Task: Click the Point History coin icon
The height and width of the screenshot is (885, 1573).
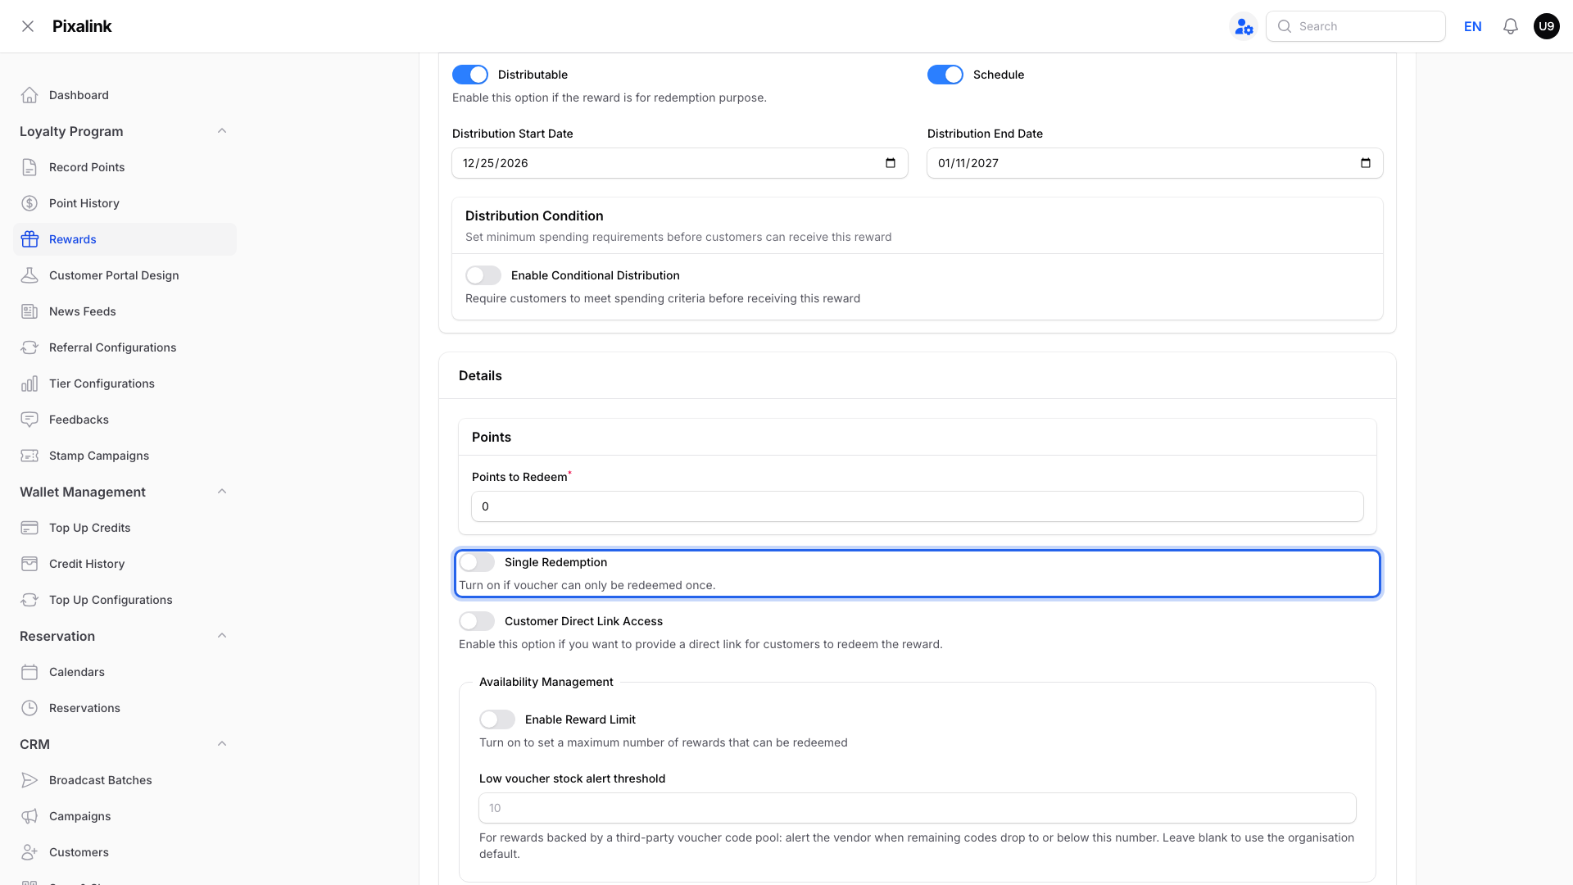Action: pyautogui.click(x=29, y=203)
